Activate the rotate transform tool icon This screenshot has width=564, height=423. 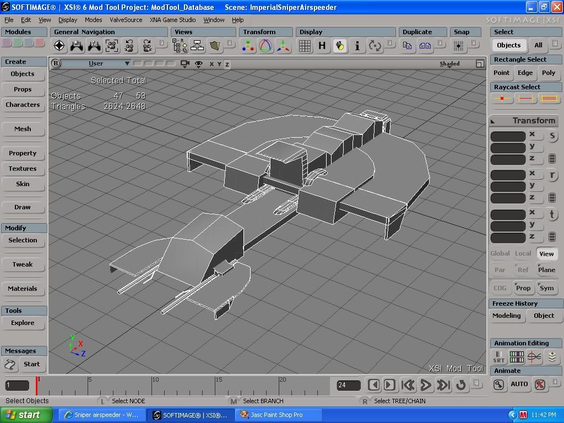click(x=265, y=46)
